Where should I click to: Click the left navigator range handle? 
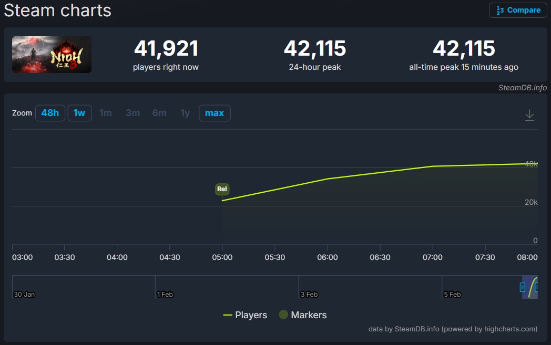coord(522,287)
